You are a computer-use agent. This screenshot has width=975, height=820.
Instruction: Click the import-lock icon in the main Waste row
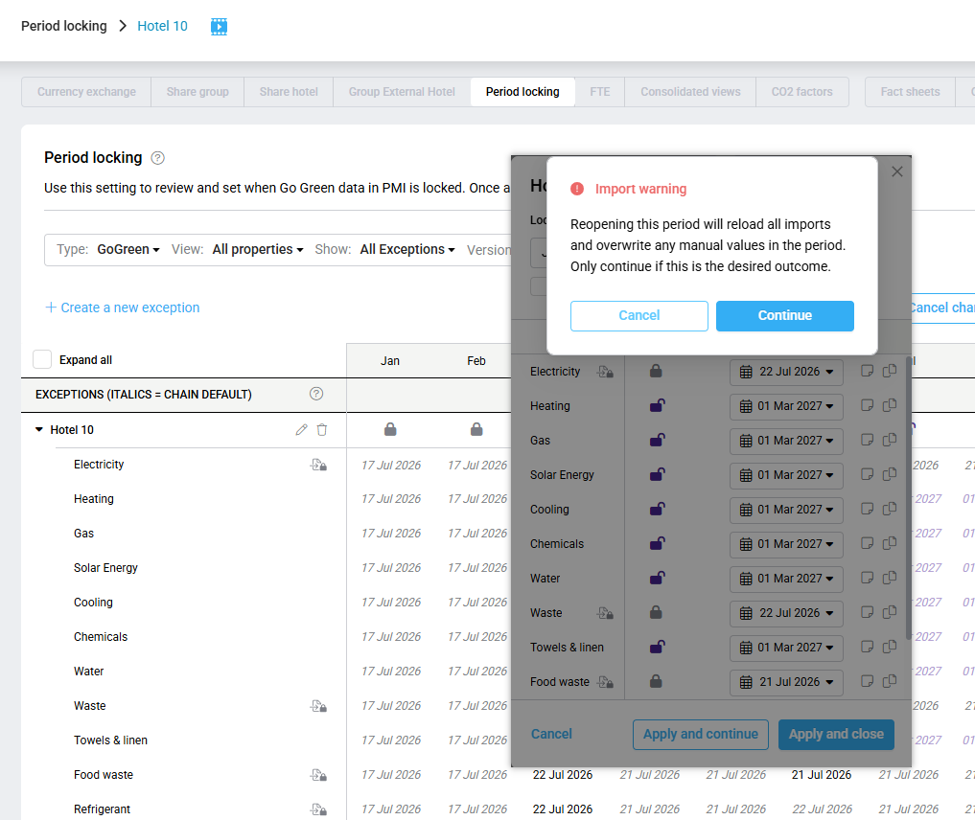tap(319, 706)
